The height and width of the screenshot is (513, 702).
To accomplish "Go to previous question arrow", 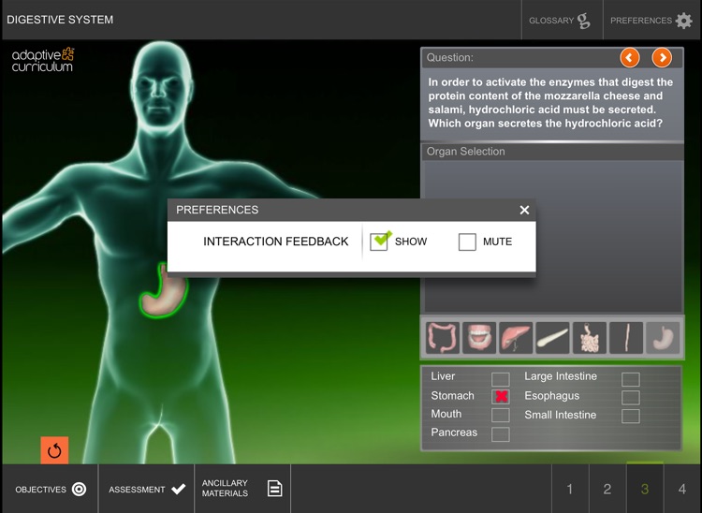I will [x=630, y=58].
